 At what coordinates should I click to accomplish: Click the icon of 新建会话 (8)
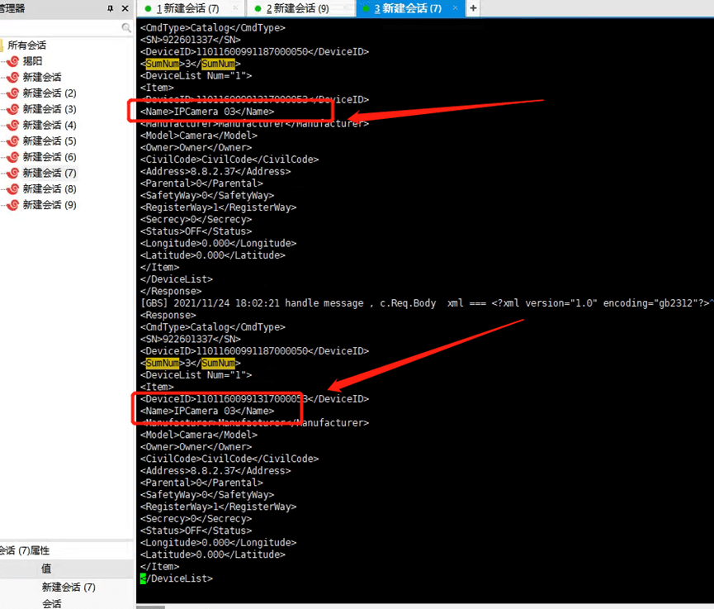(14, 188)
